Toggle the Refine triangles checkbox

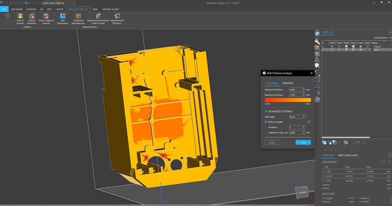(x=266, y=122)
